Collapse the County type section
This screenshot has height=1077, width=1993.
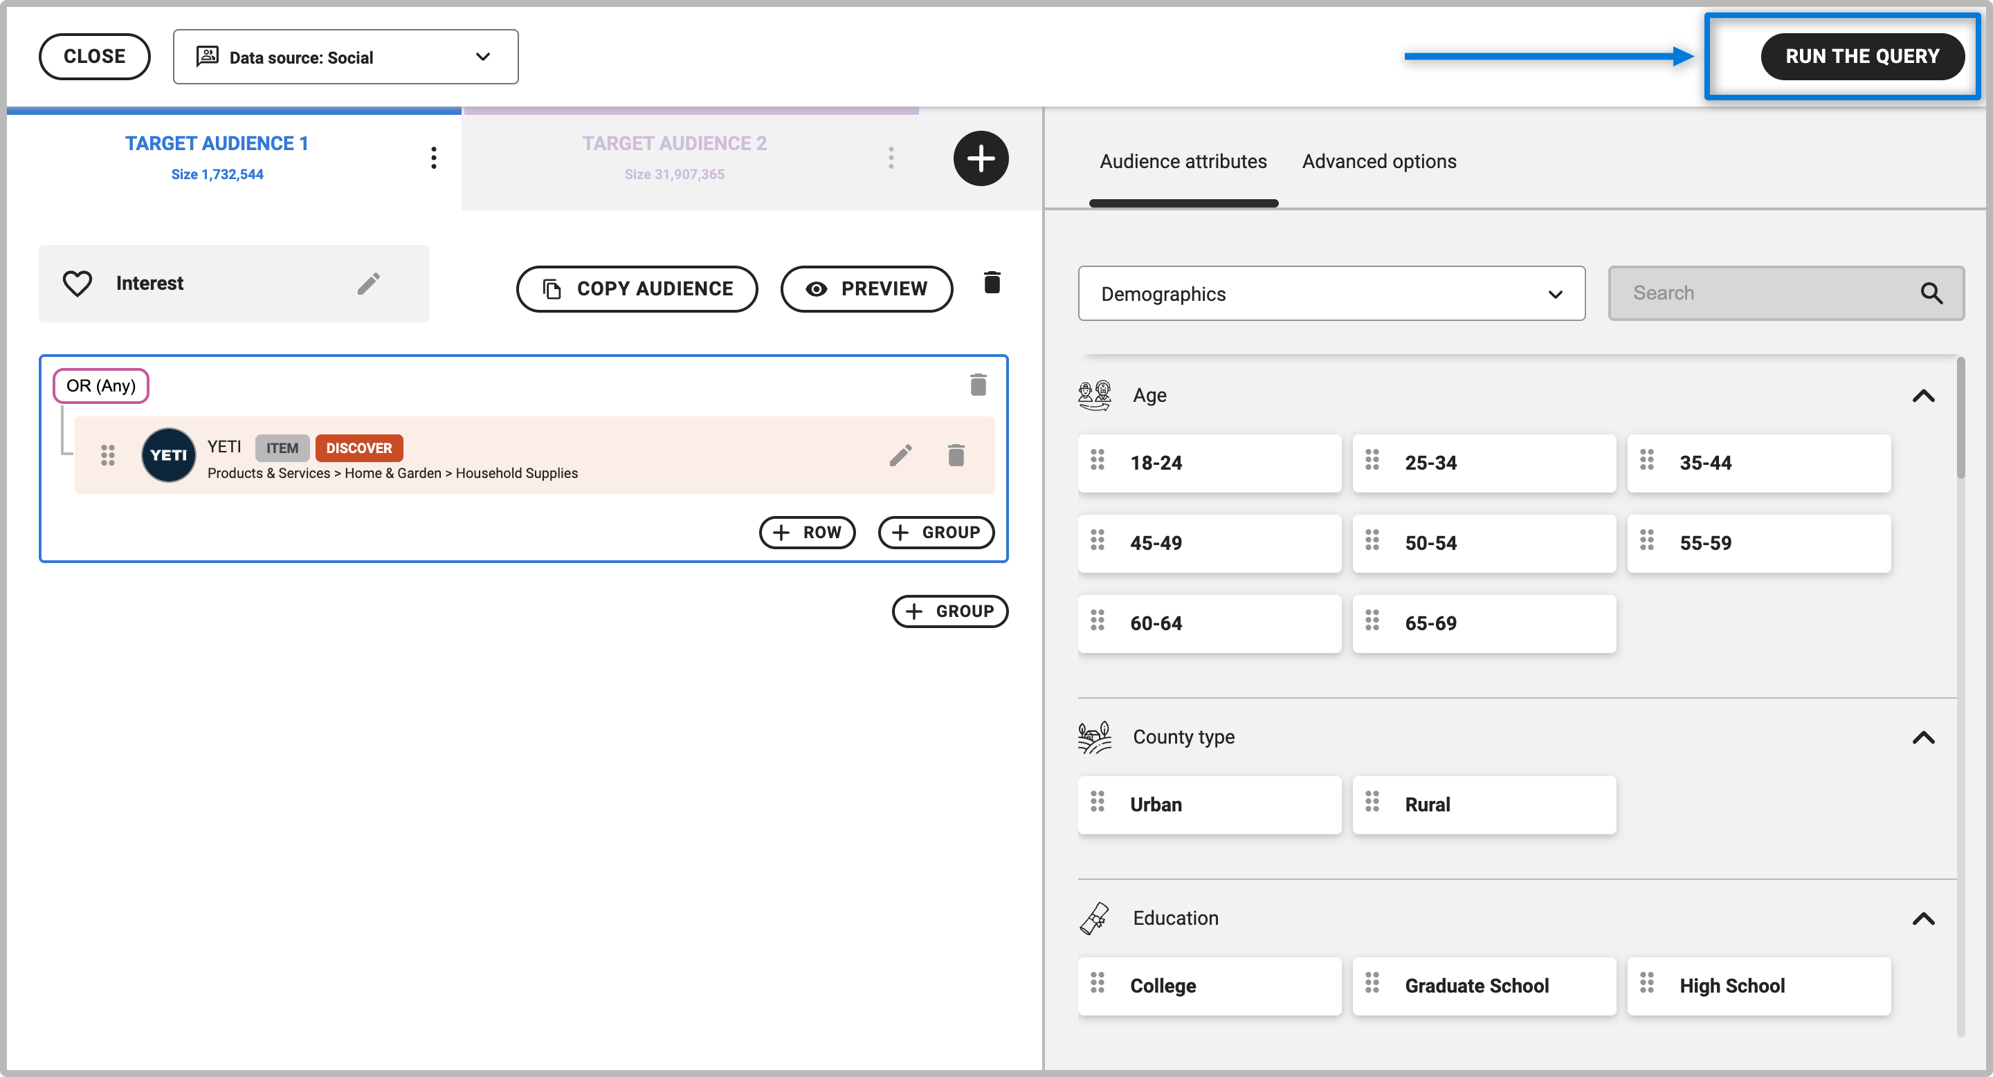pyautogui.click(x=1922, y=737)
